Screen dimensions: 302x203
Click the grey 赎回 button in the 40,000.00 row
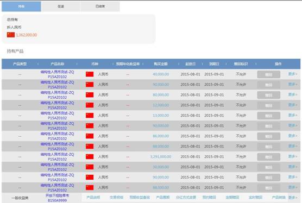tap(268, 74)
